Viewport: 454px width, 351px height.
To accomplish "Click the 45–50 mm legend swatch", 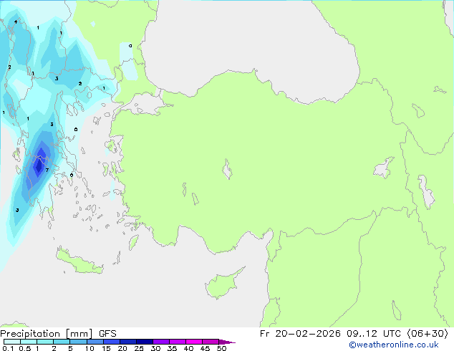I will pyautogui.click(x=211, y=342).
